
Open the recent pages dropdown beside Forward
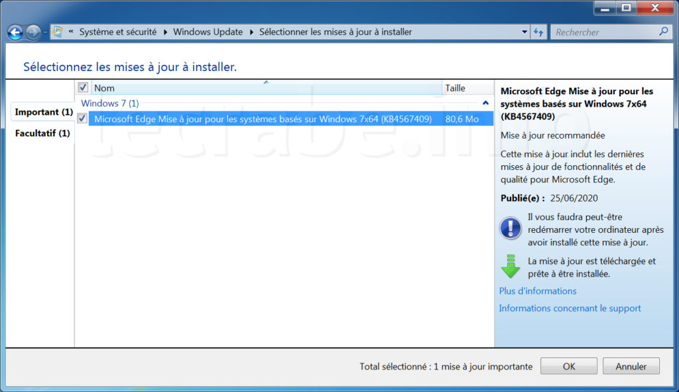[45, 33]
